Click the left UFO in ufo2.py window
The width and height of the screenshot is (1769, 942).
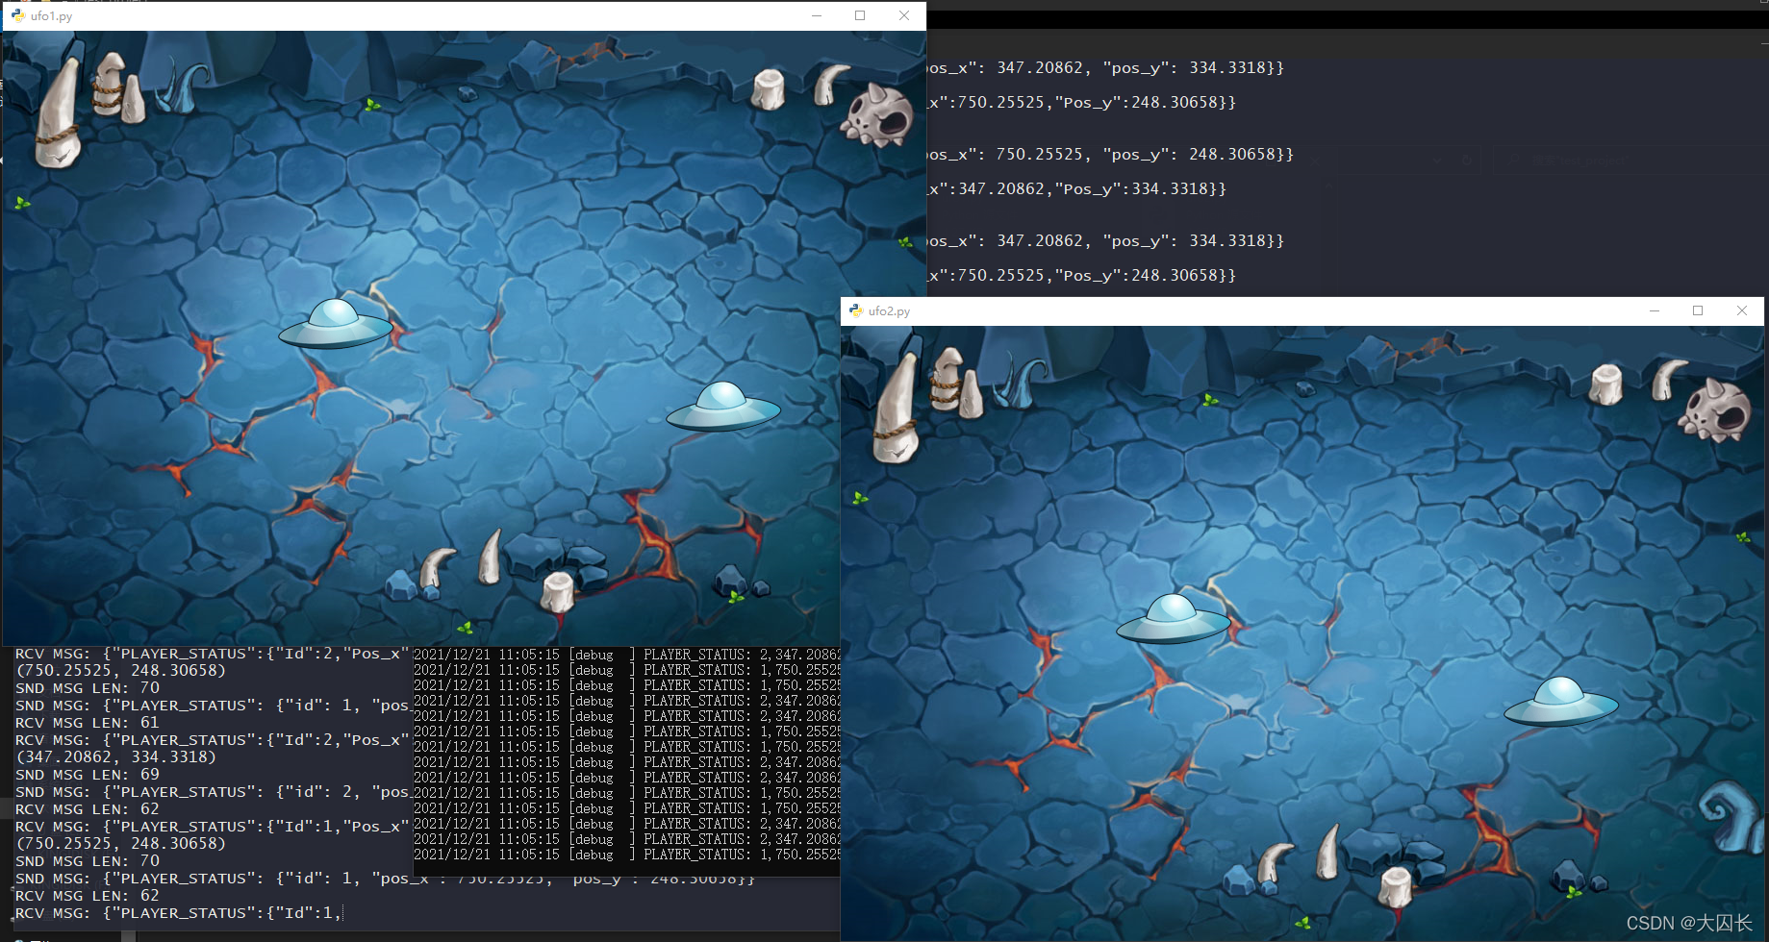click(x=1174, y=619)
